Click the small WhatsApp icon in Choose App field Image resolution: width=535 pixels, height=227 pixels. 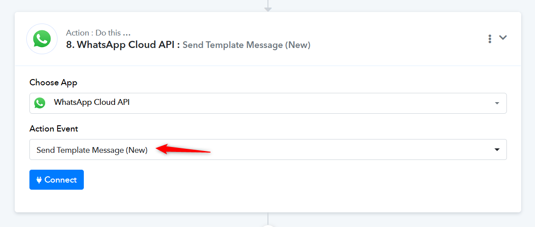(40, 103)
